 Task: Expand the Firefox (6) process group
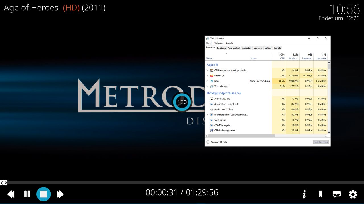coord(207,76)
